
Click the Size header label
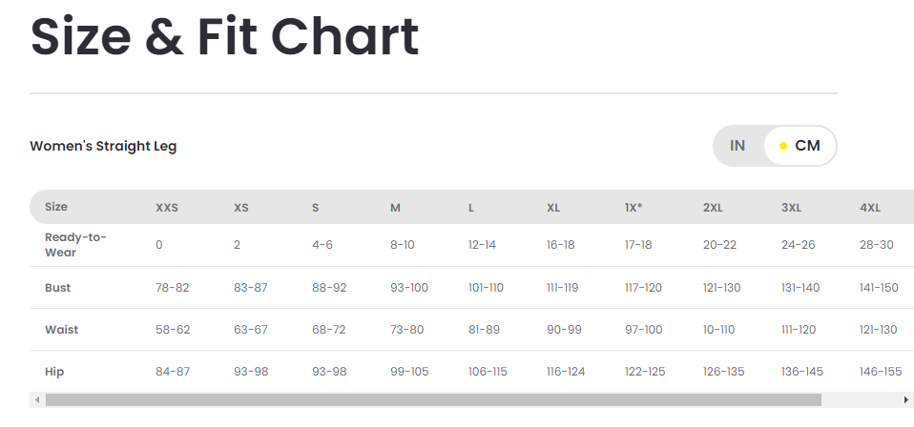[x=56, y=207]
